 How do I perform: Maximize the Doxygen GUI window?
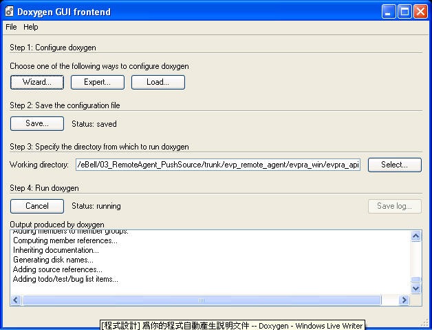tap(404, 12)
